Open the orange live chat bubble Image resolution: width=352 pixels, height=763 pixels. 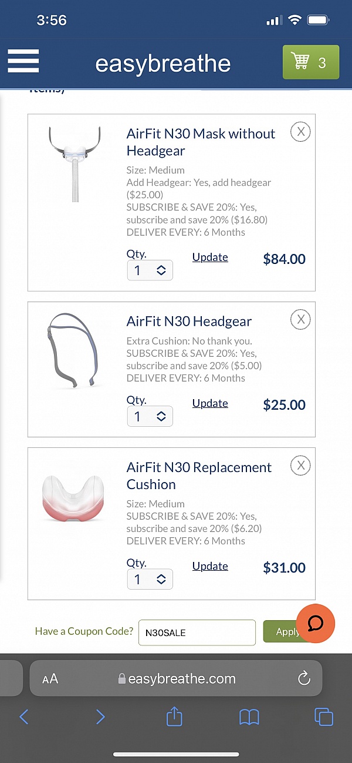click(x=316, y=623)
